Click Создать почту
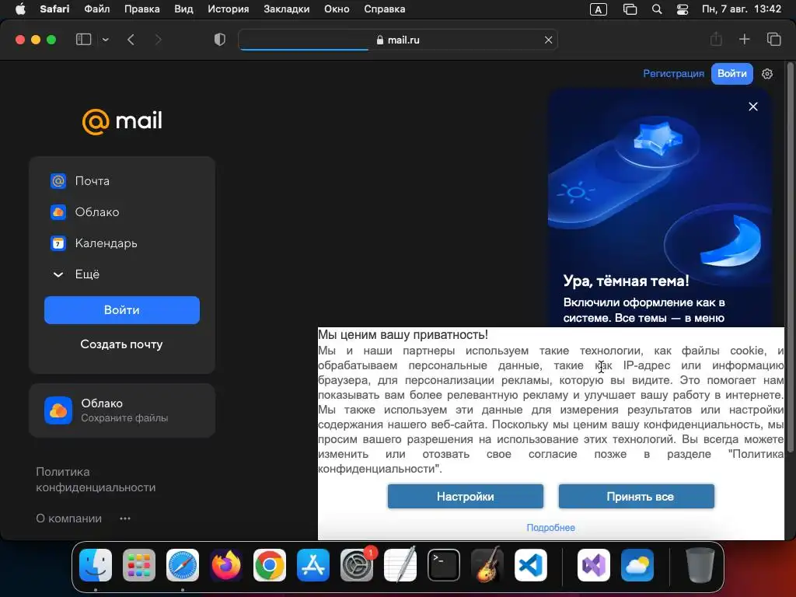 pyautogui.click(x=122, y=344)
